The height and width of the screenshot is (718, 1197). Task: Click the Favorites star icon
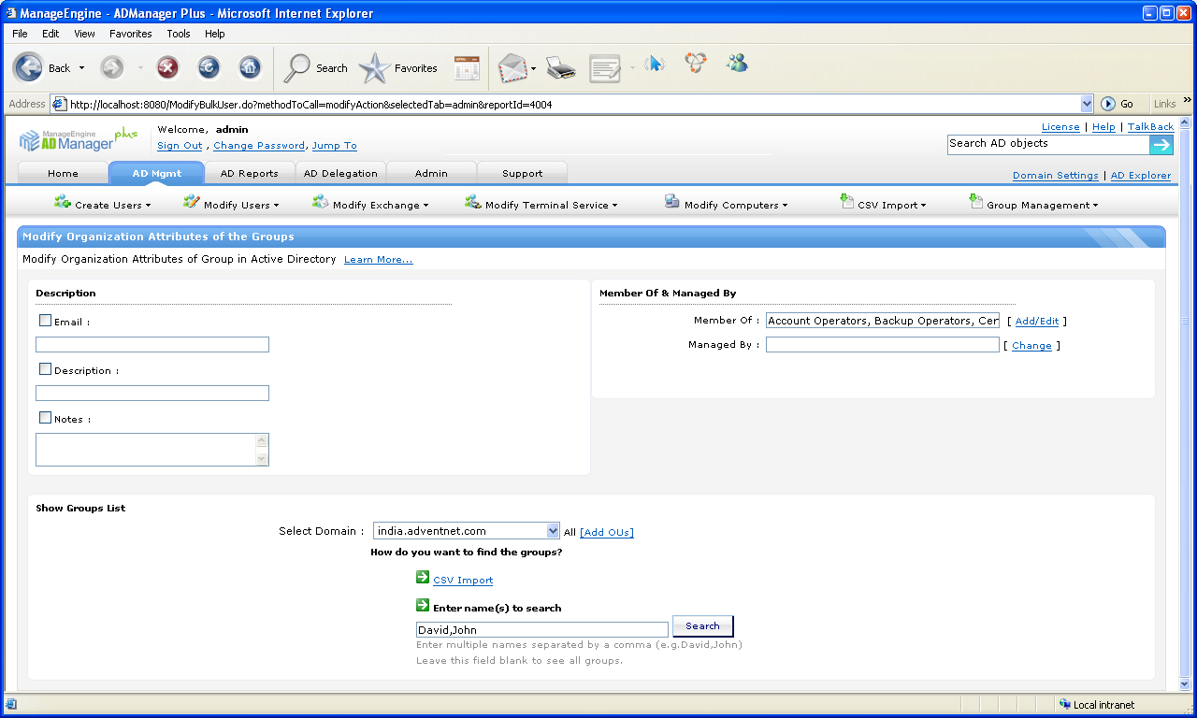pos(375,67)
